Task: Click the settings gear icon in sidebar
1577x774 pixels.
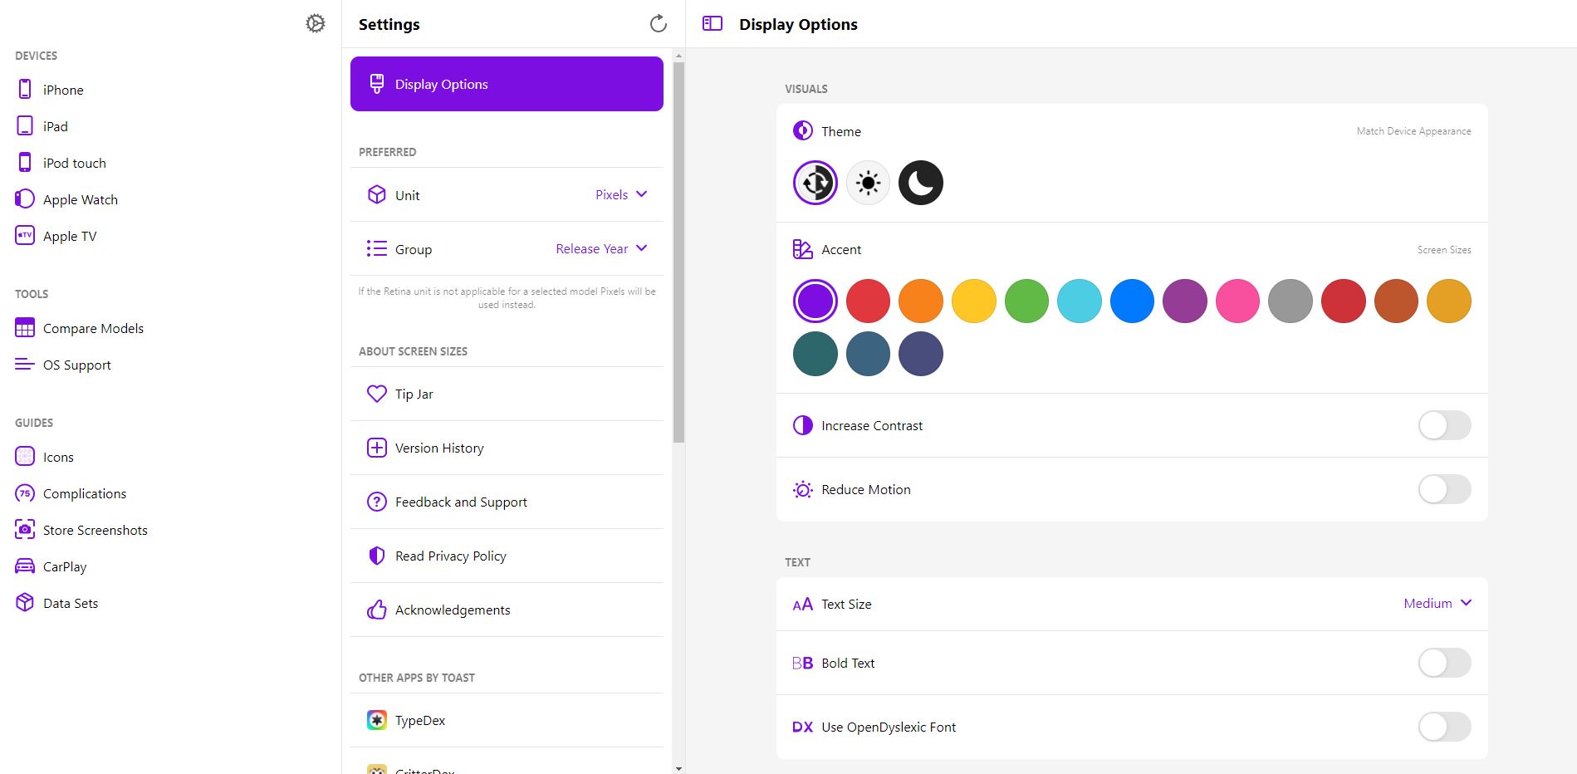Action: point(316,23)
